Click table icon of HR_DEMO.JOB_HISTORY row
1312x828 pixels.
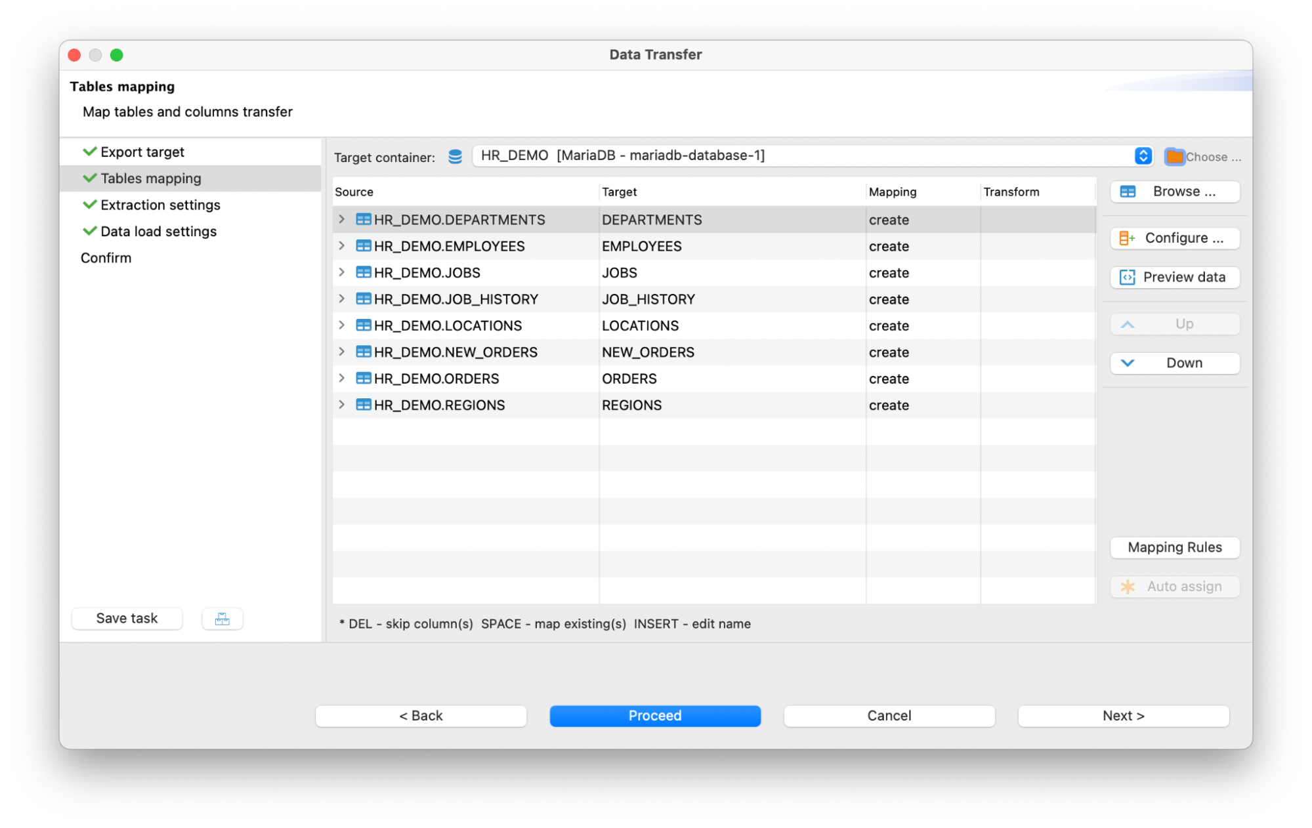pos(364,299)
